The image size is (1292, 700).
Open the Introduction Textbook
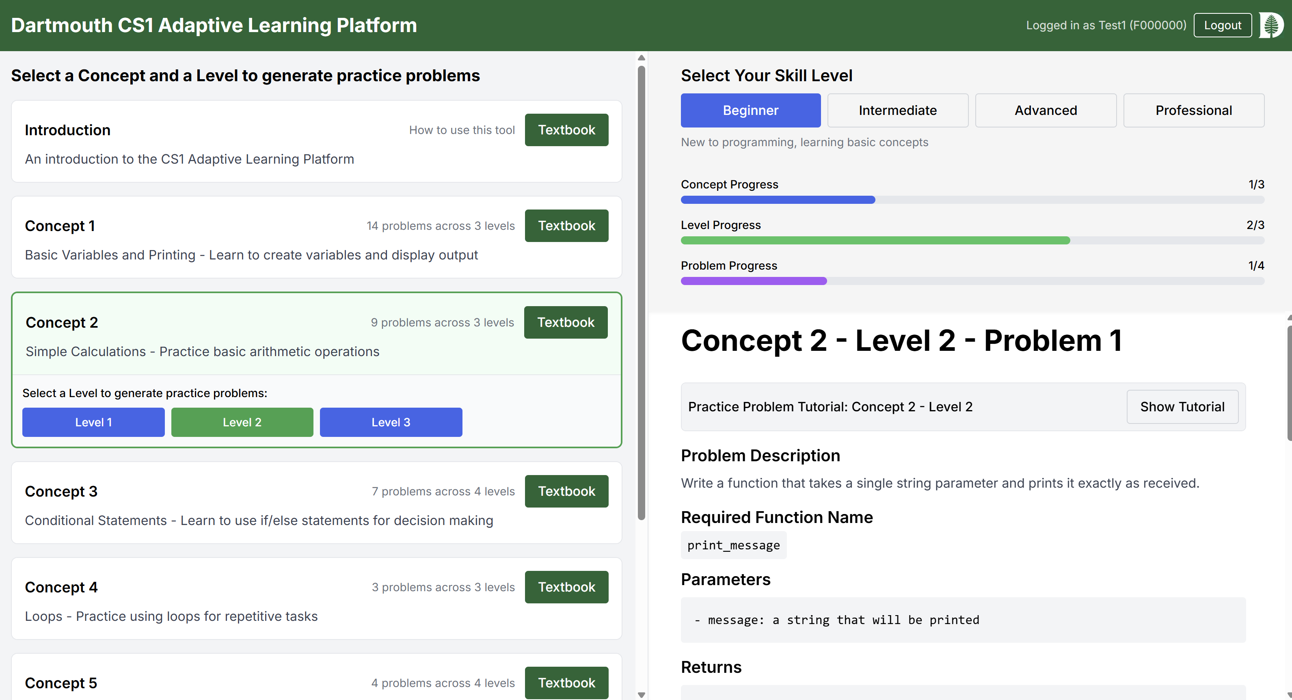point(566,130)
